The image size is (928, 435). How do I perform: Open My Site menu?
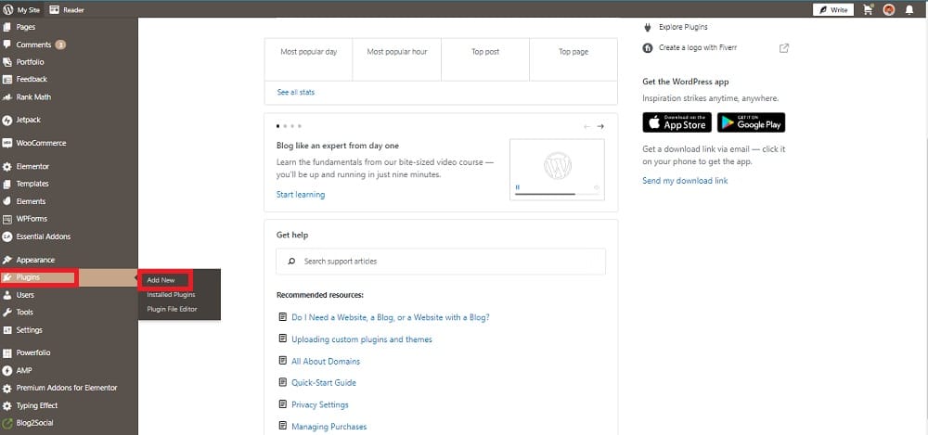click(x=22, y=10)
